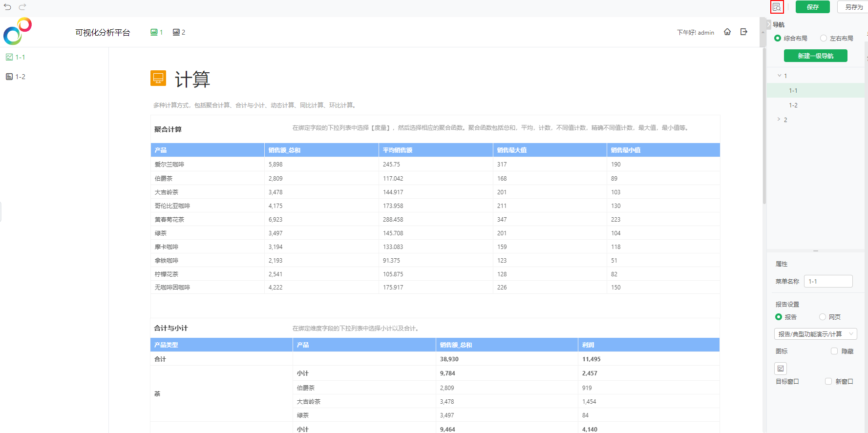
Task: Click the redo arrow icon
Action: [22, 7]
